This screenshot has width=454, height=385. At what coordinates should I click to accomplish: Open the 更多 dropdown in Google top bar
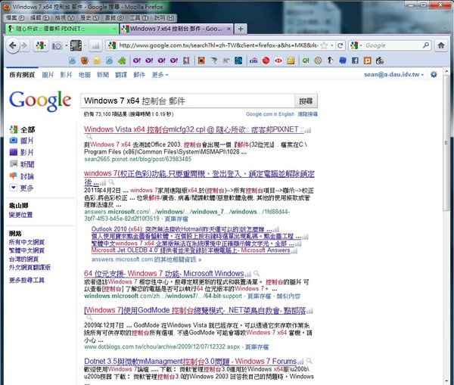click(160, 75)
